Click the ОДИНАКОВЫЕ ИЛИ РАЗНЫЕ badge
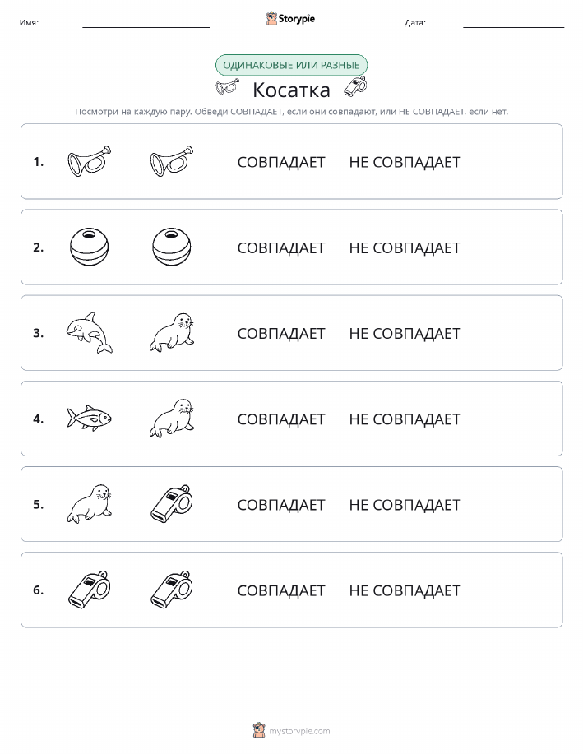Screen dimensions: 583x754 click(x=291, y=65)
